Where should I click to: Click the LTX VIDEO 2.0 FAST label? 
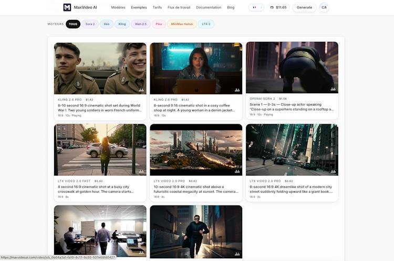click(74, 181)
